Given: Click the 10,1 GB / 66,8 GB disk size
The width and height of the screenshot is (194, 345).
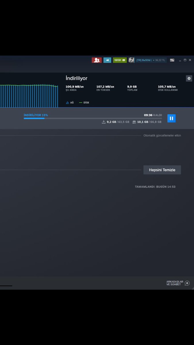Looking at the screenshot, I should tap(149, 122).
